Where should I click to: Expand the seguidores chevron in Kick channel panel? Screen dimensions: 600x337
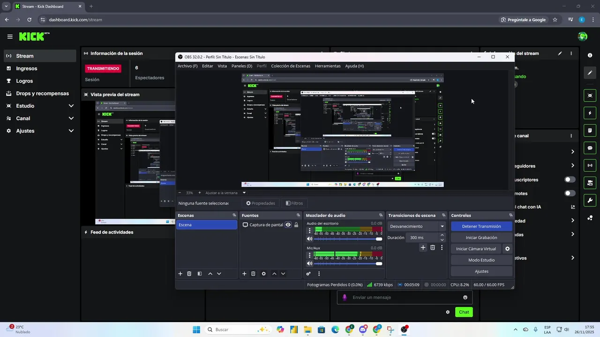coord(572,166)
